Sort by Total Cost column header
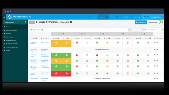 159,38
